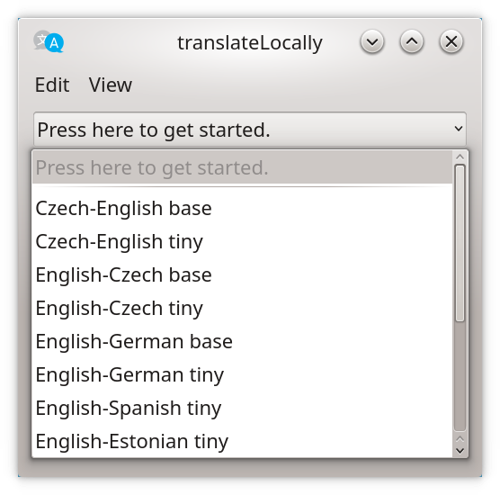
Task: Click the small up arrow near the scrollbar bottom
Action: click(460, 439)
